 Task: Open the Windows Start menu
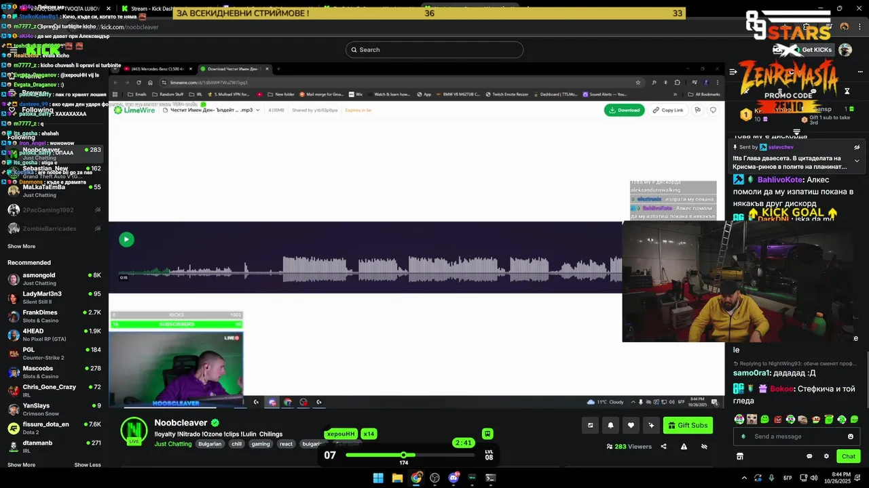click(x=378, y=478)
